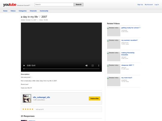The height and width of the screenshot is (121, 162).
Task: Open the My Account link
Action: (x=149, y=4)
